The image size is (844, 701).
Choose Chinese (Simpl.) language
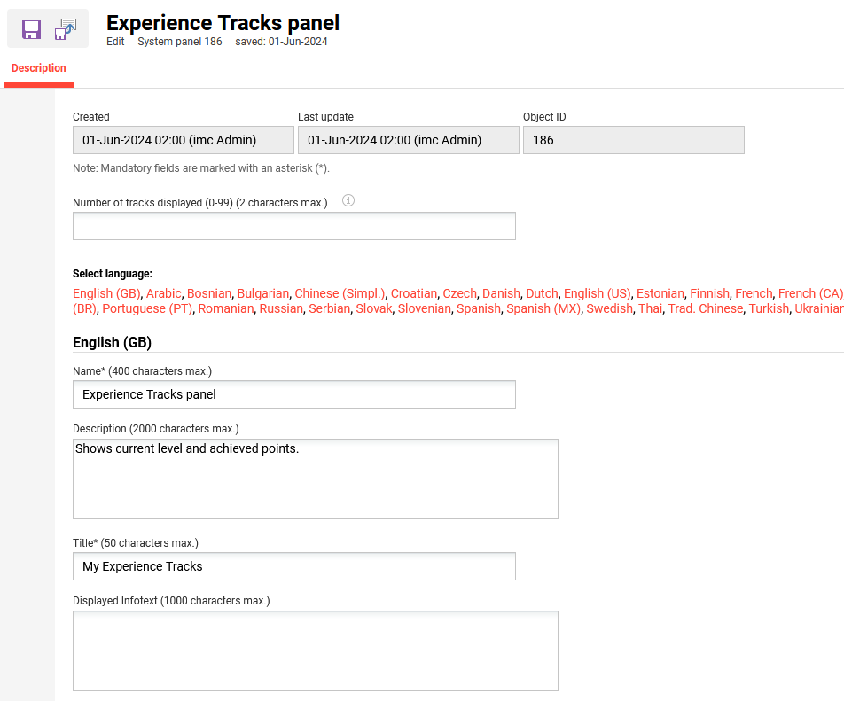point(340,293)
